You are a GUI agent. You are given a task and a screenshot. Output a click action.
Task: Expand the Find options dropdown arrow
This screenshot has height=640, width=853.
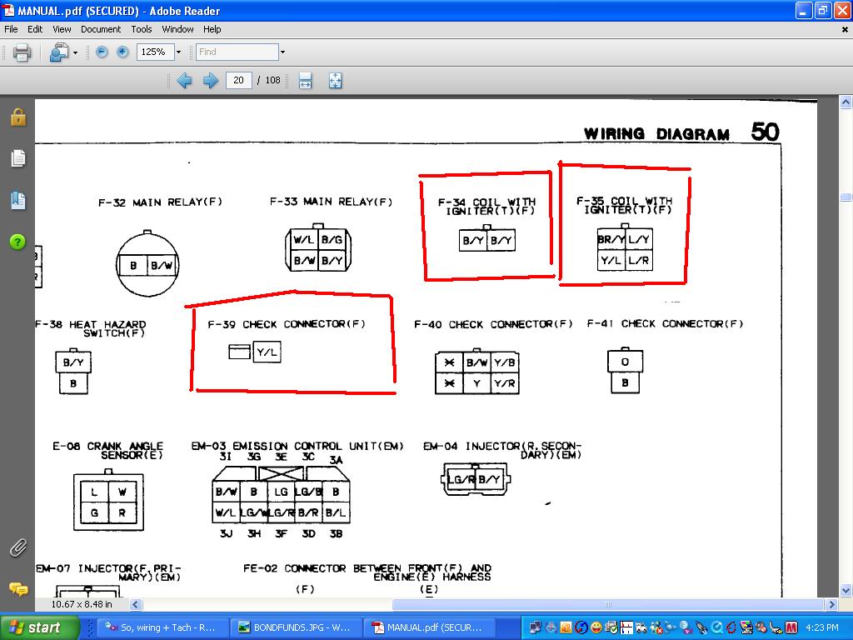click(x=282, y=52)
